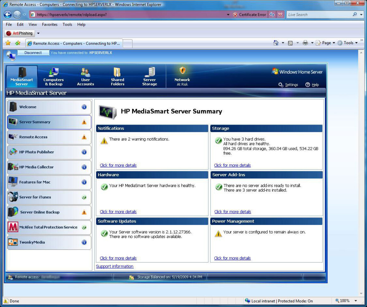
Task: Click Software Updates more details link
Action: 118,258
